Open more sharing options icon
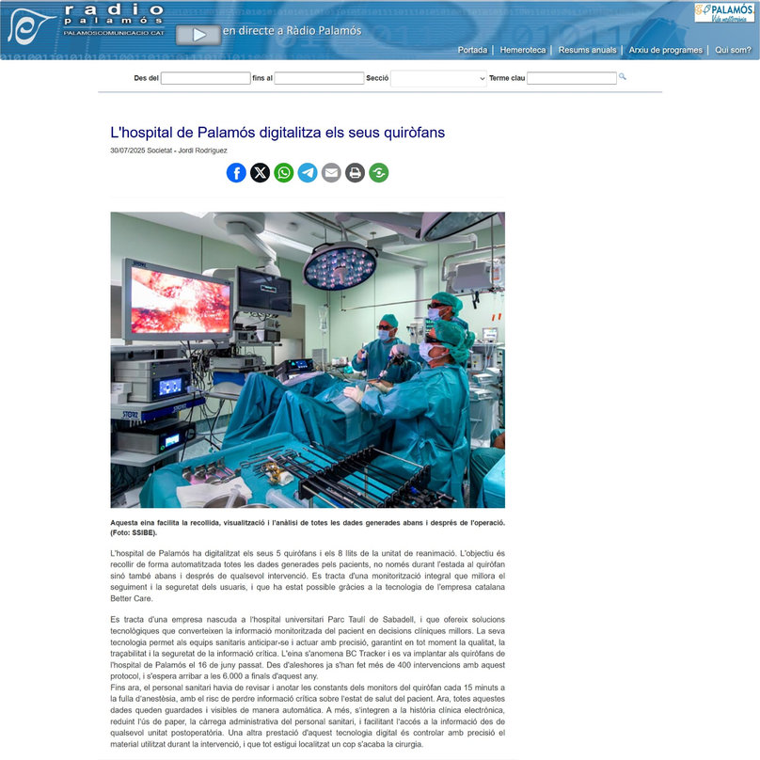The height and width of the screenshot is (760, 760). pyautogui.click(x=378, y=172)
